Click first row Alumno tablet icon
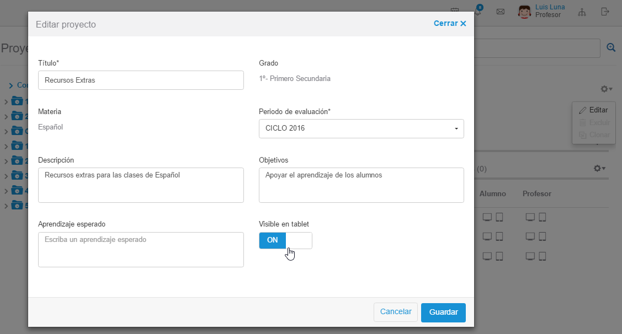Viewport: 622px width, 334px height. (x=499, y=217)
